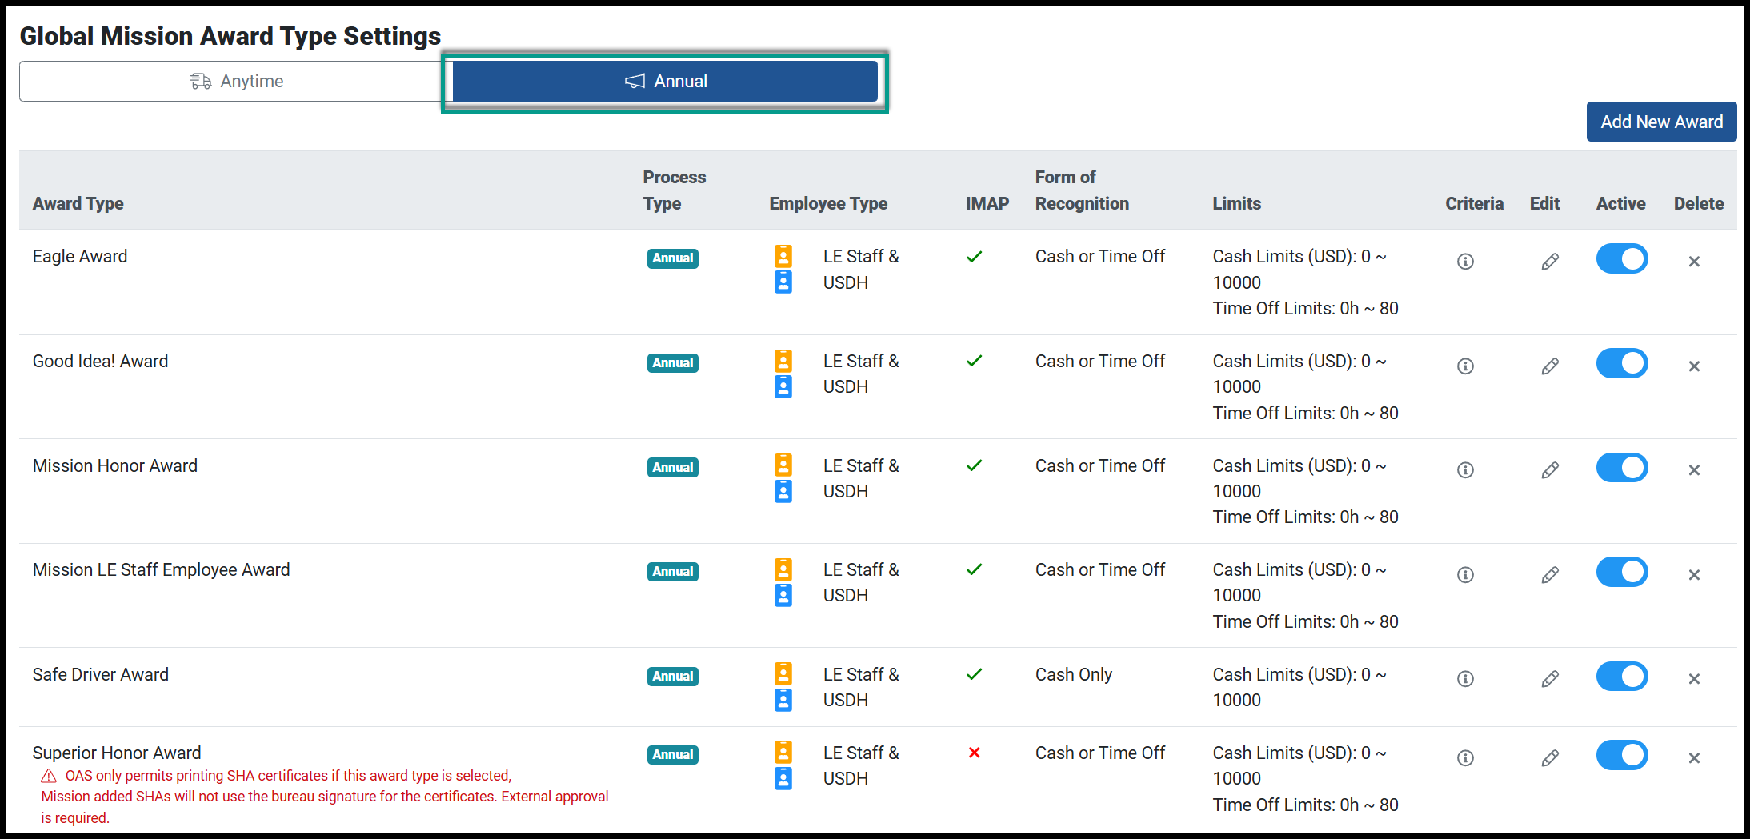The height and width of the screenshot is (839, 1750).
Task: Open criteria info for Good Idea! Award
Action: tap(1465, 366)
